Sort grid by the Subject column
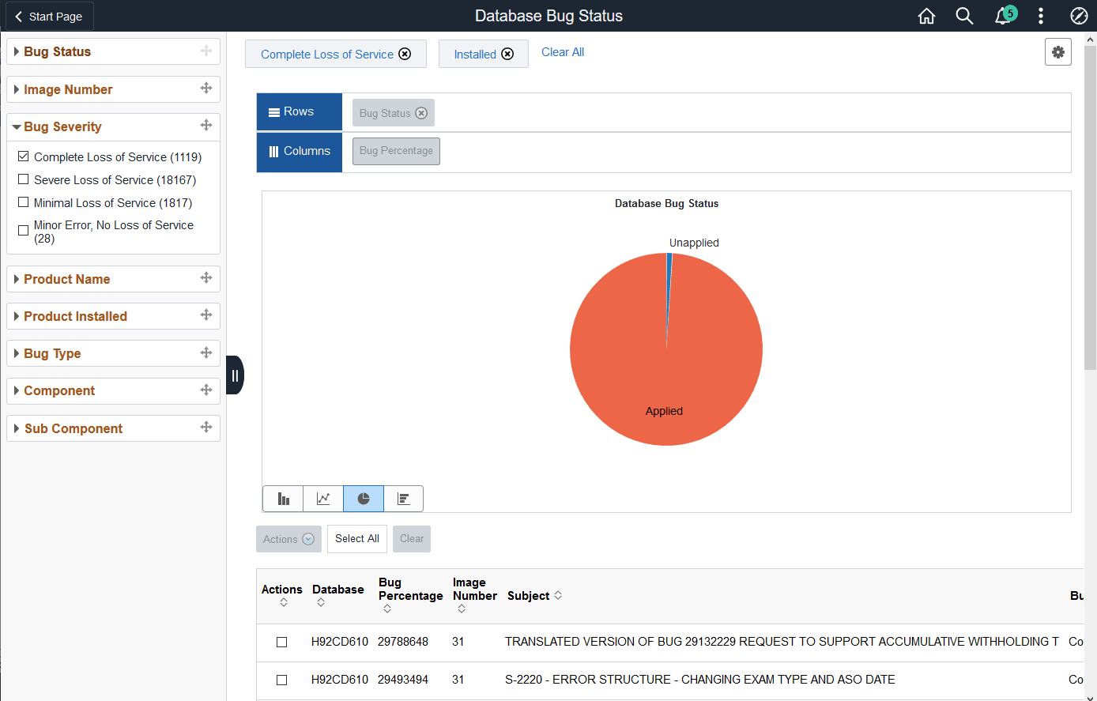The width and height of the screenshot is (1097, 701). (557, 595)
